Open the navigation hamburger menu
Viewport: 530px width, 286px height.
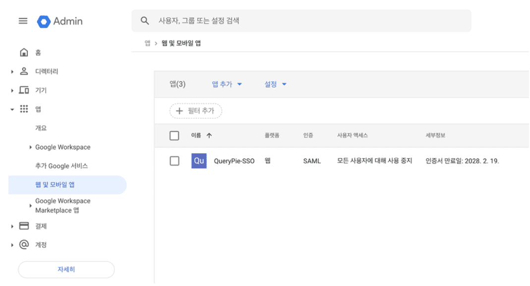[22, 21]
